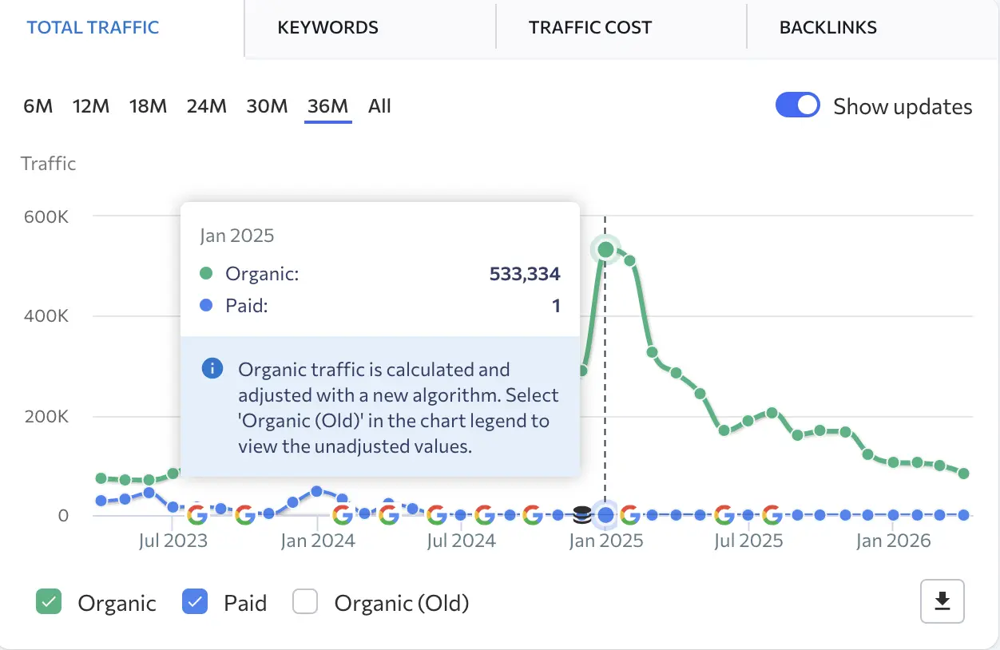Click the Google update icon between Jan and Jul 2024
The image size is (1000, 650).
tap(389, 515)
